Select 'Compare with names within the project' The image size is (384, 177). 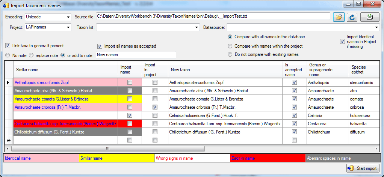point(230,46)
